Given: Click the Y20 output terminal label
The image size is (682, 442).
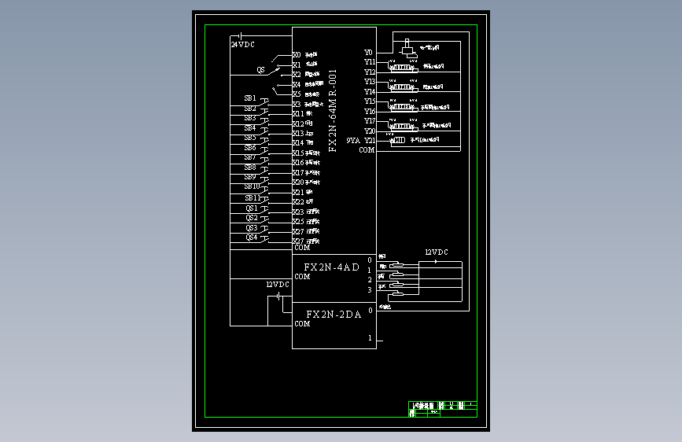Looking at the screenshot, I should click(x=370, y=131).
